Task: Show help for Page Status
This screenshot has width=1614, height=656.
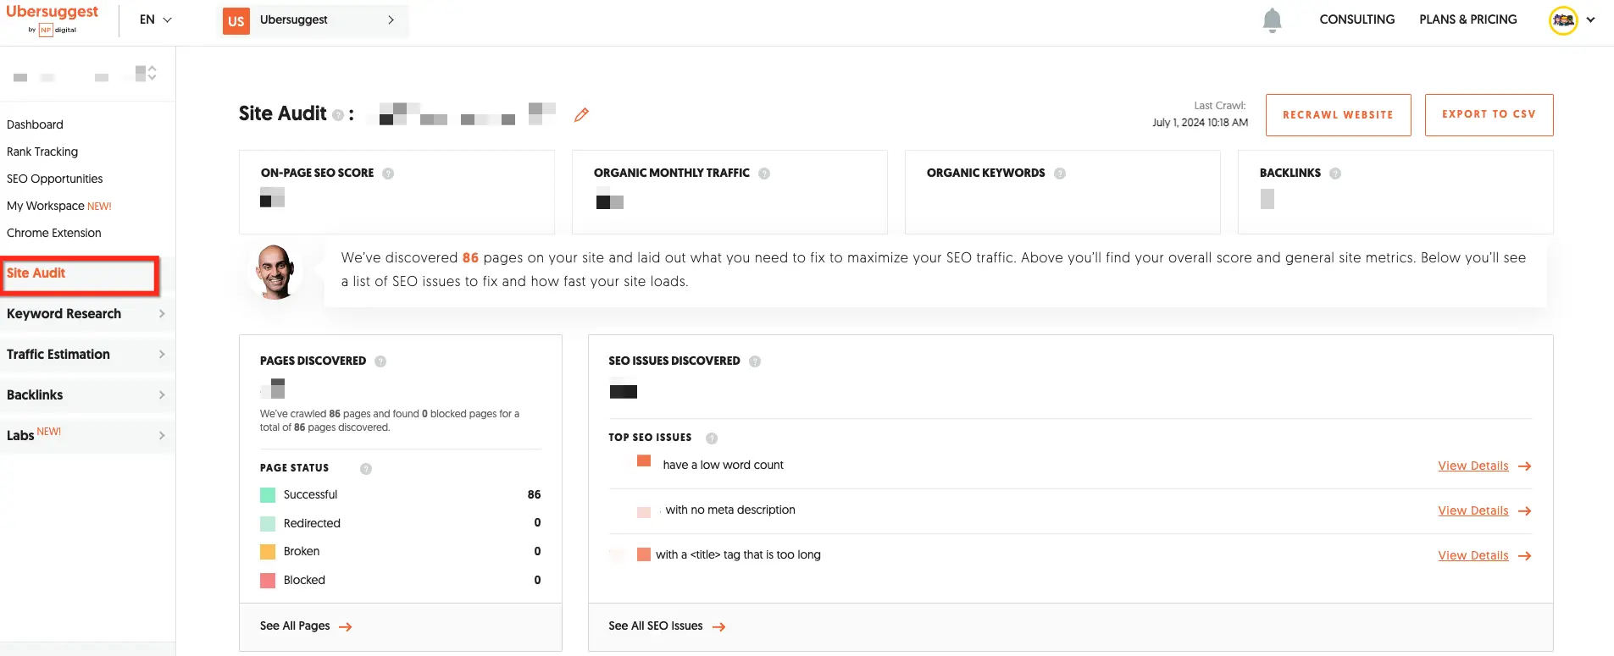Action: 366,469
